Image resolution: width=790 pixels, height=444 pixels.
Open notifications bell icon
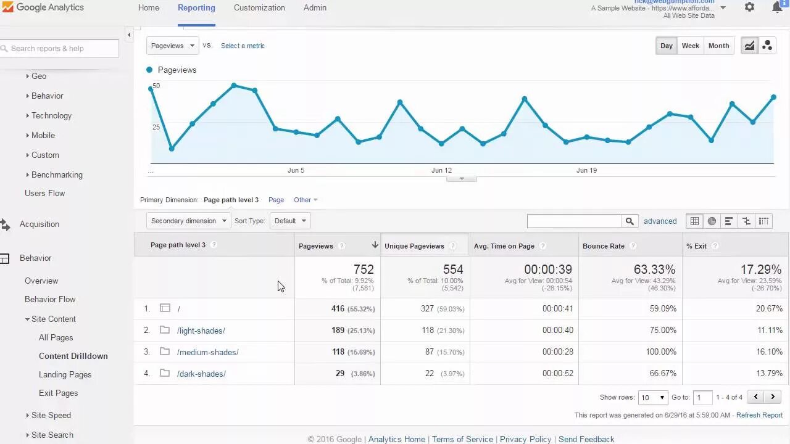[778, 7]
